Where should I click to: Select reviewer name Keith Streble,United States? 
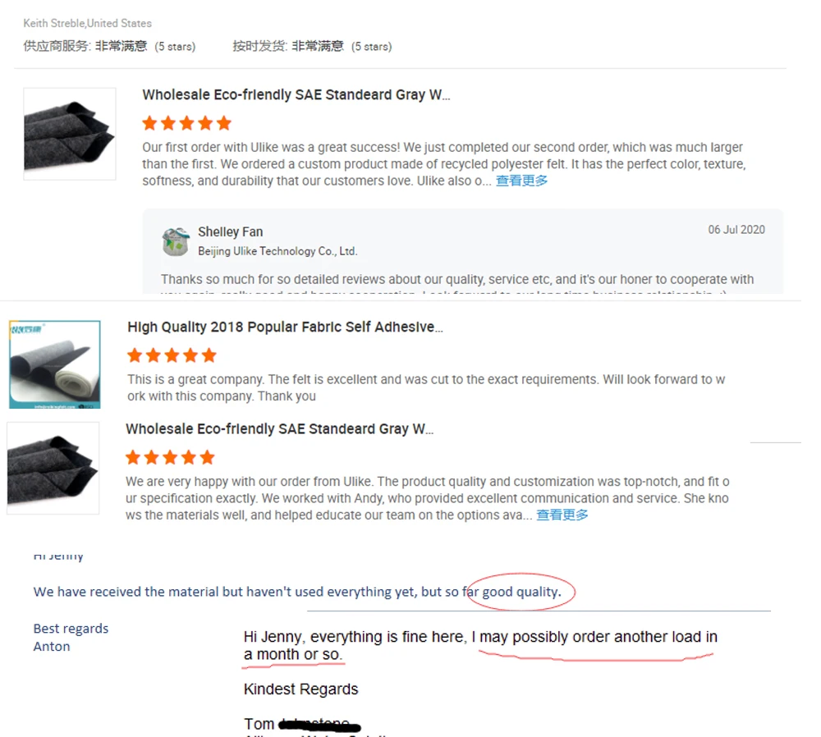(x=88, y=23)
